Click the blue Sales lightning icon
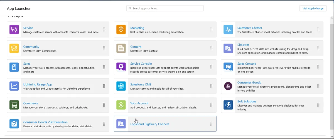 coord(14,67)
